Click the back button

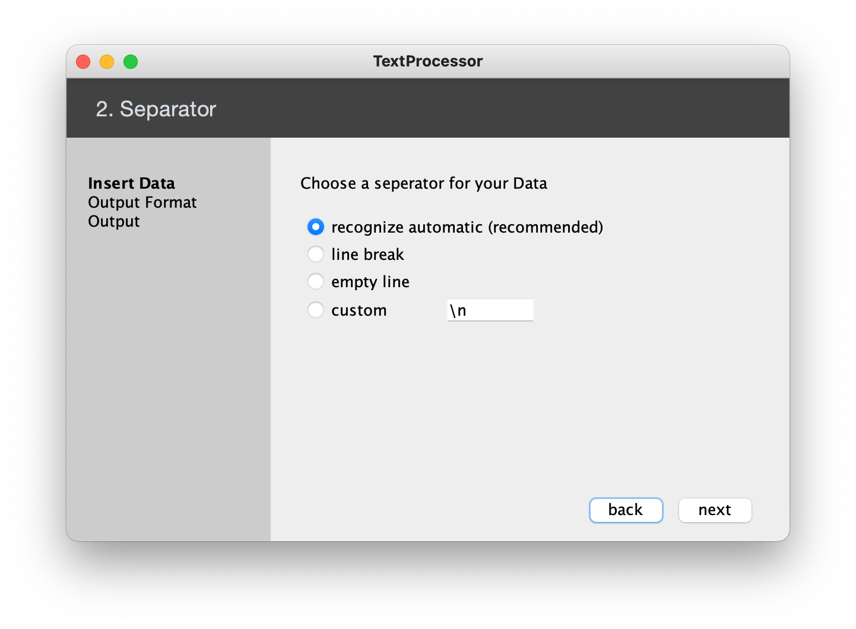point(626,510)
